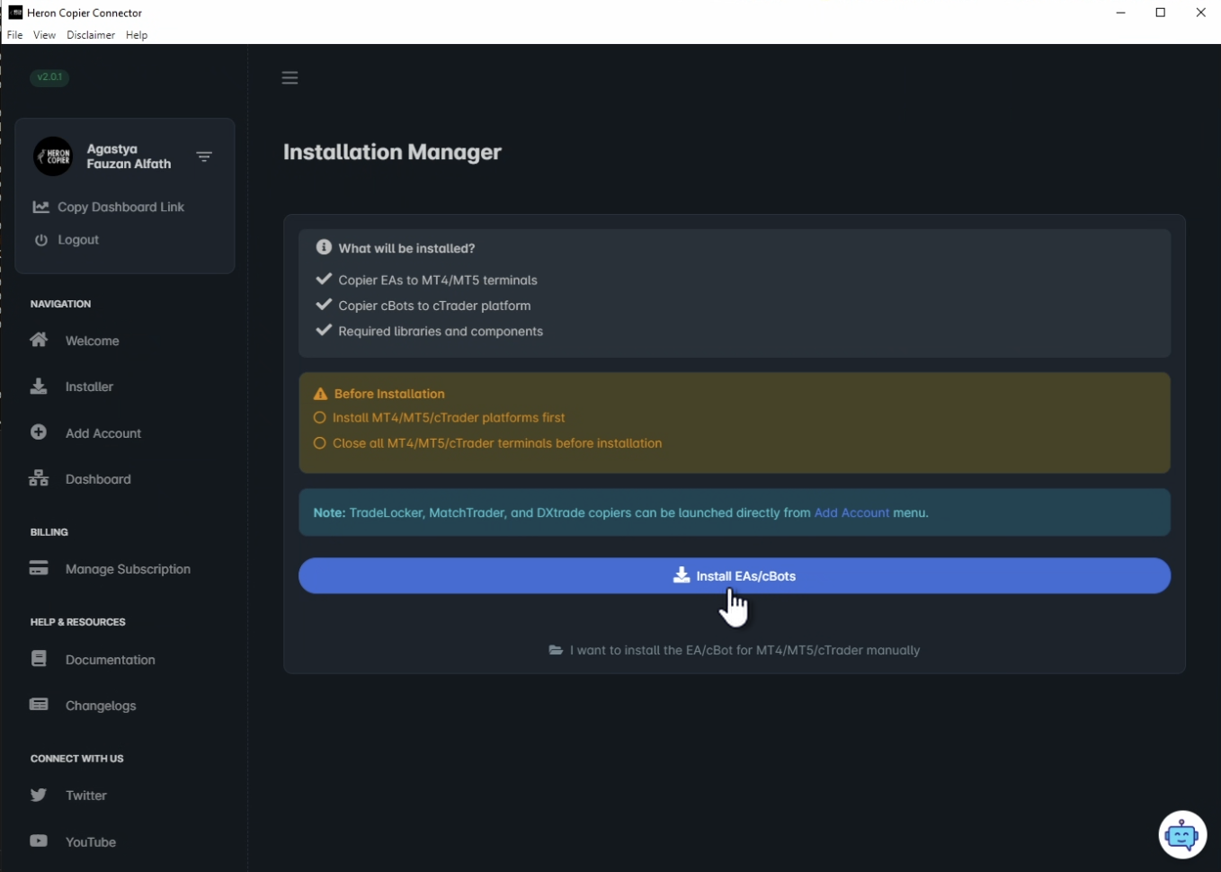The image size is (1221, 872).
Task: Open the chatbot assistant in bottom corner
Action: (1181, 834)
